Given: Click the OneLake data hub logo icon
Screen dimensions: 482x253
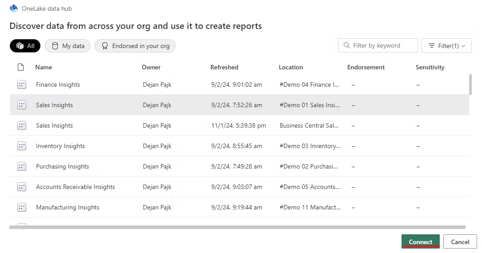Looking at the screenshot, I should click(x=14, y=8).
